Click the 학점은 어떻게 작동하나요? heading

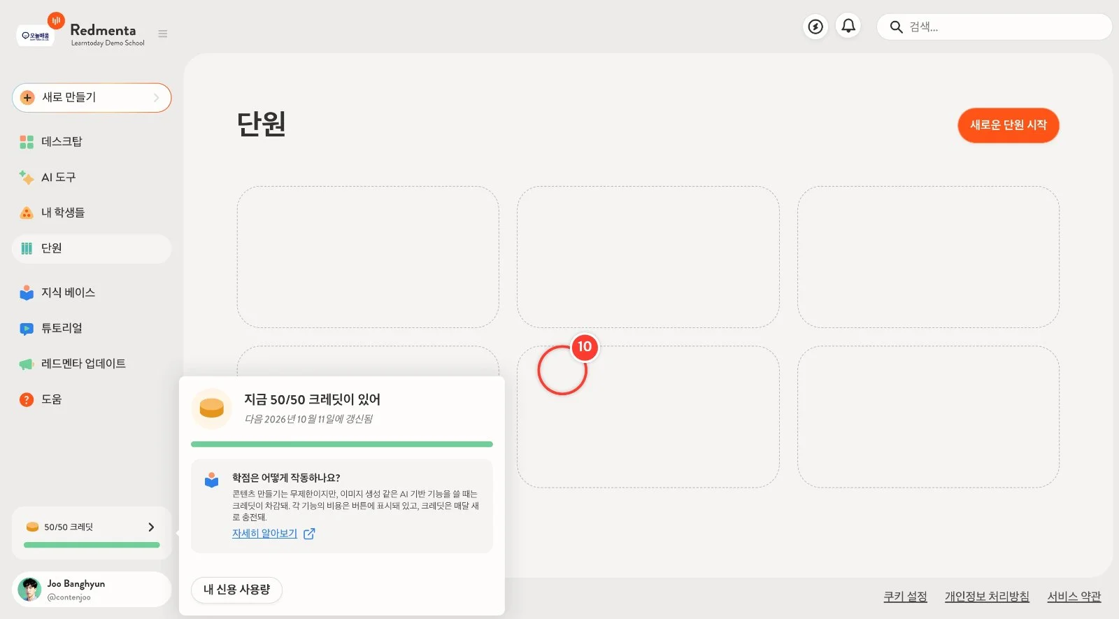coord(286,478)
